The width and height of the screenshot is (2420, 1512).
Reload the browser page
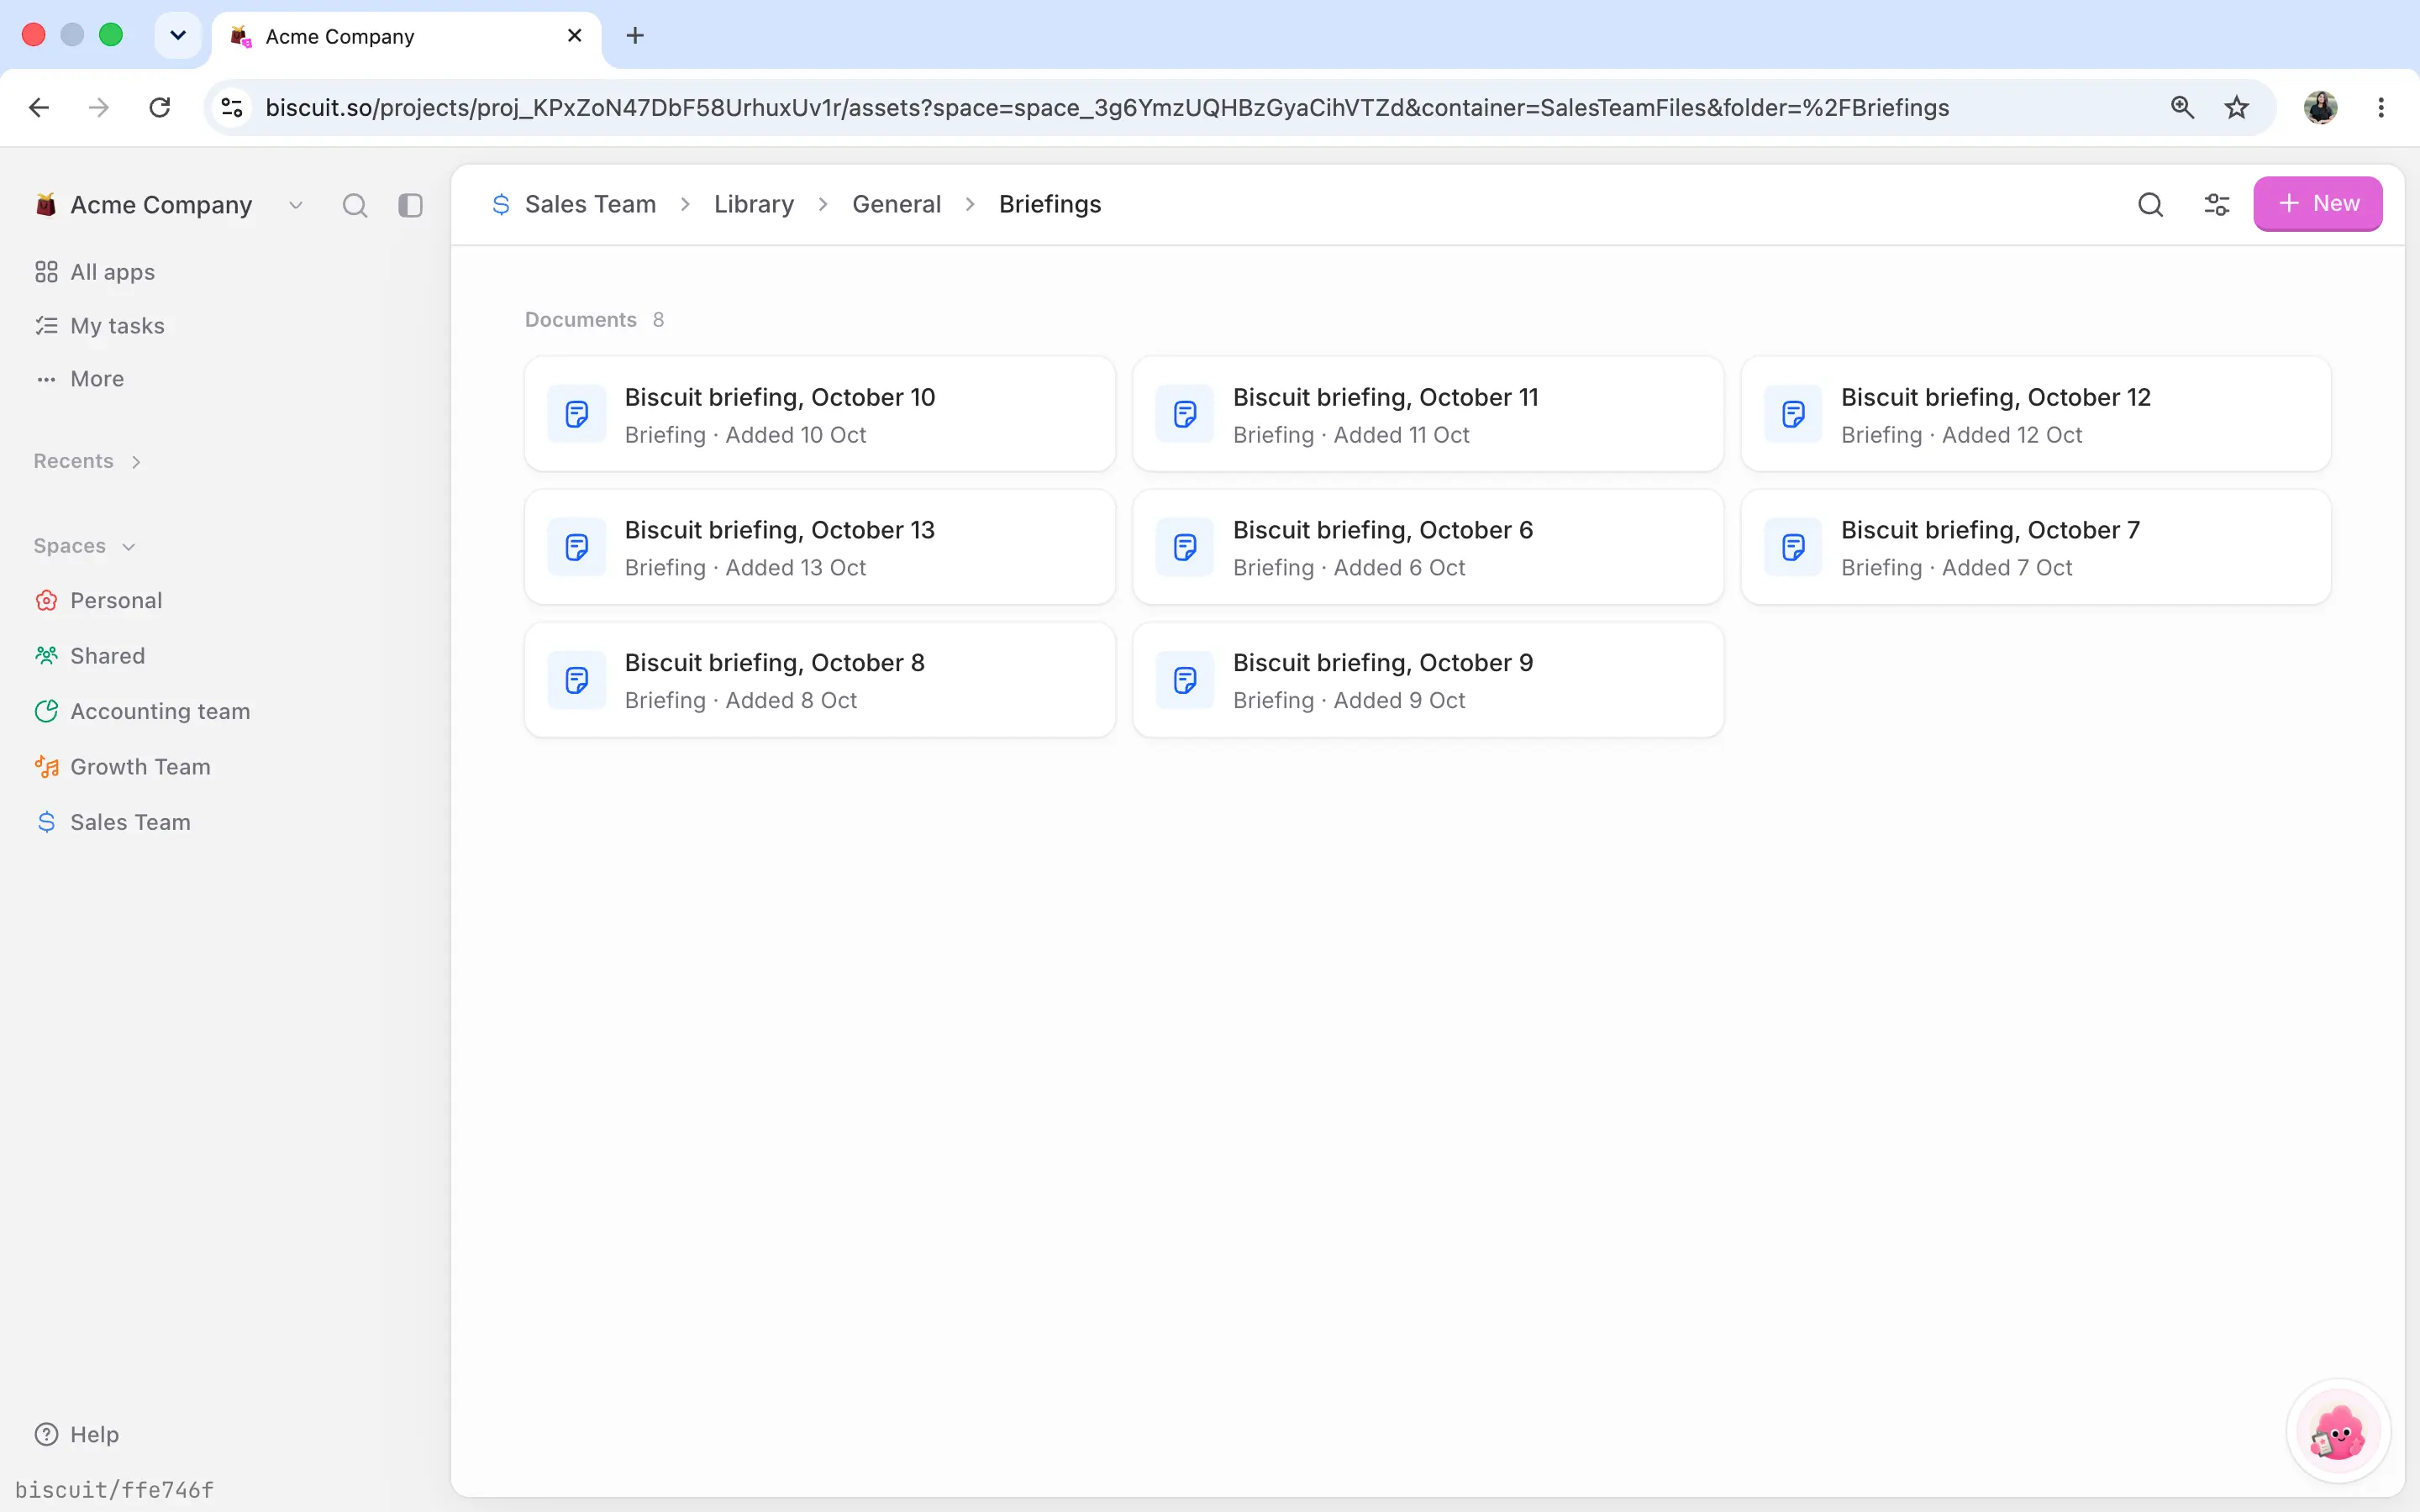[160, 107]
